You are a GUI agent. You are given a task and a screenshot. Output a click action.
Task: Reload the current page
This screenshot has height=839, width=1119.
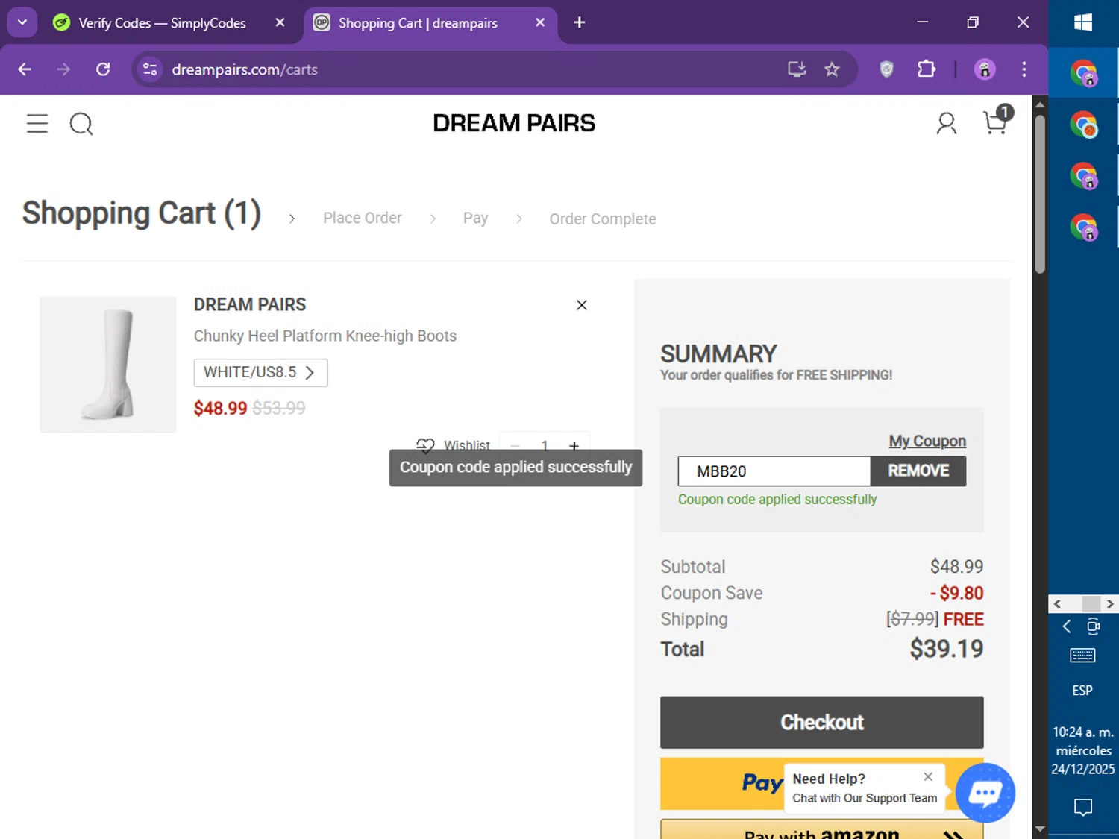point(103,69)
